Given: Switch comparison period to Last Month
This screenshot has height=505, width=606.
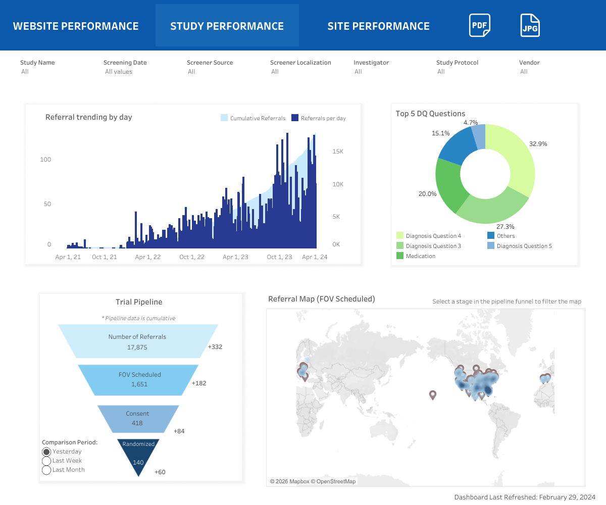Looking at the screenshot, I should click(46, 470).
